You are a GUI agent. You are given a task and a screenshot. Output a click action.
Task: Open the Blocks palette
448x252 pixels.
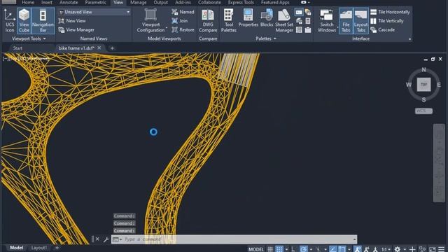267,18
